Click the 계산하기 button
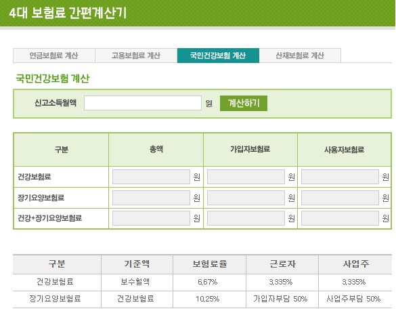The height and width of the screenshot is (334, 396). point(244,103)
